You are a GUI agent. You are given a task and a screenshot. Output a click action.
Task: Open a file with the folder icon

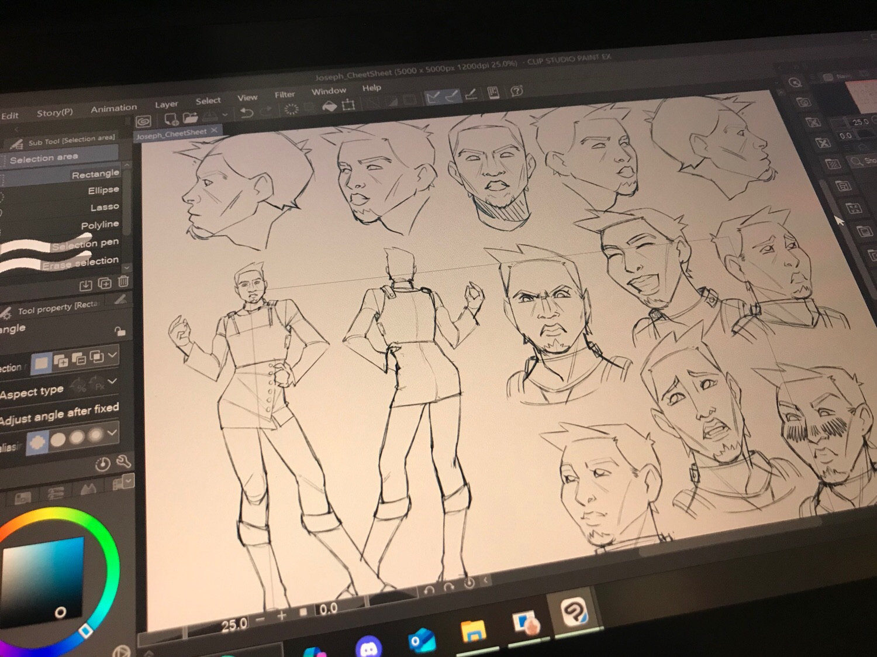pyautogui.click(x=190, y=118)
